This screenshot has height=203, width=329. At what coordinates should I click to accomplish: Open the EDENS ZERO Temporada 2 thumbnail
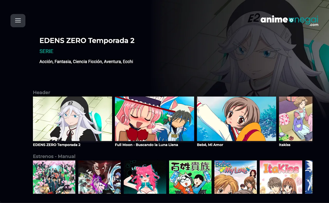click(x=72, y=119)
